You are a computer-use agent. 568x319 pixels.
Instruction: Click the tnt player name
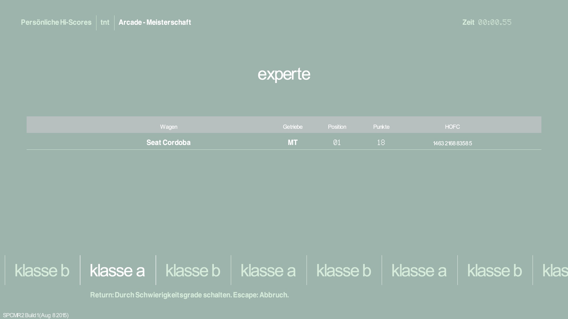[105, 22]
